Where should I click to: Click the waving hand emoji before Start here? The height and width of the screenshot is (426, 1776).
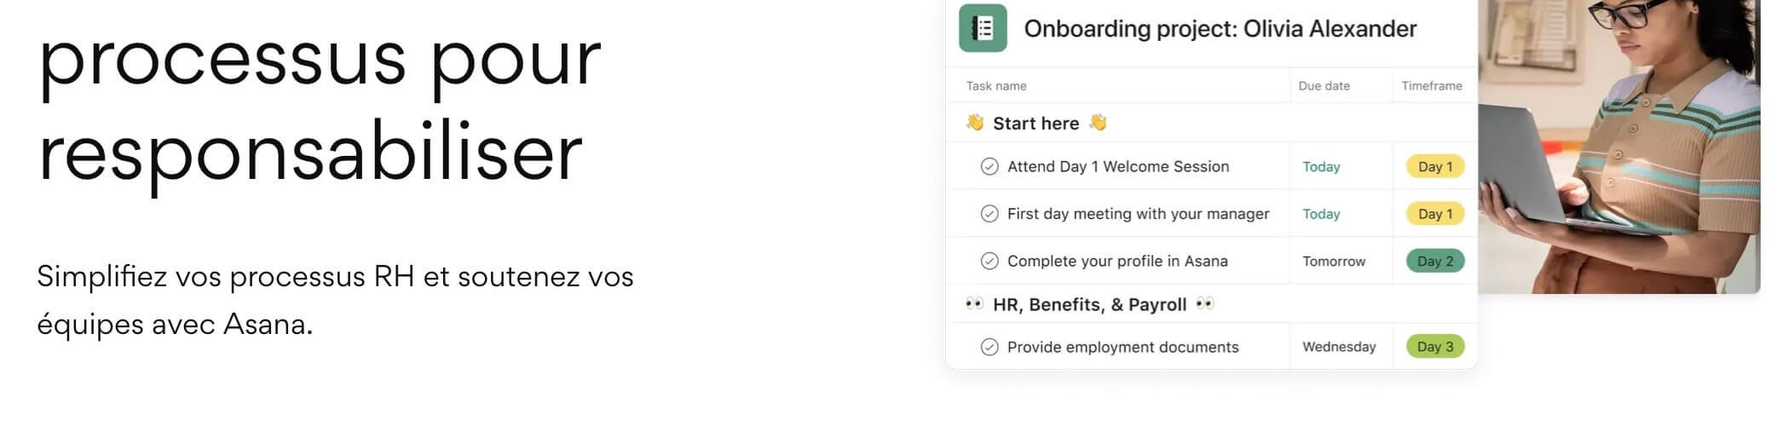pyautogui.click(x=975, y=123)
